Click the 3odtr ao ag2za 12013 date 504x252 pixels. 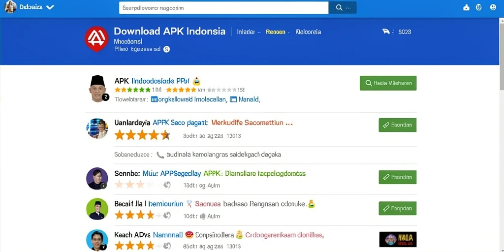click(x=212, y=136)
